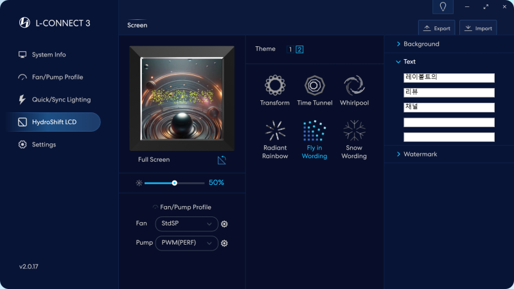Select the Time Tunnel effect icon
This screenshot has height=289, width=514.
(314, 85)
